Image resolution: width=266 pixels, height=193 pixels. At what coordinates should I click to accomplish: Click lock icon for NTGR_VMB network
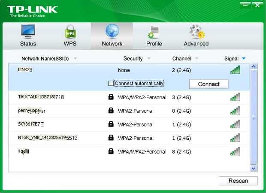tap(111, 138)
